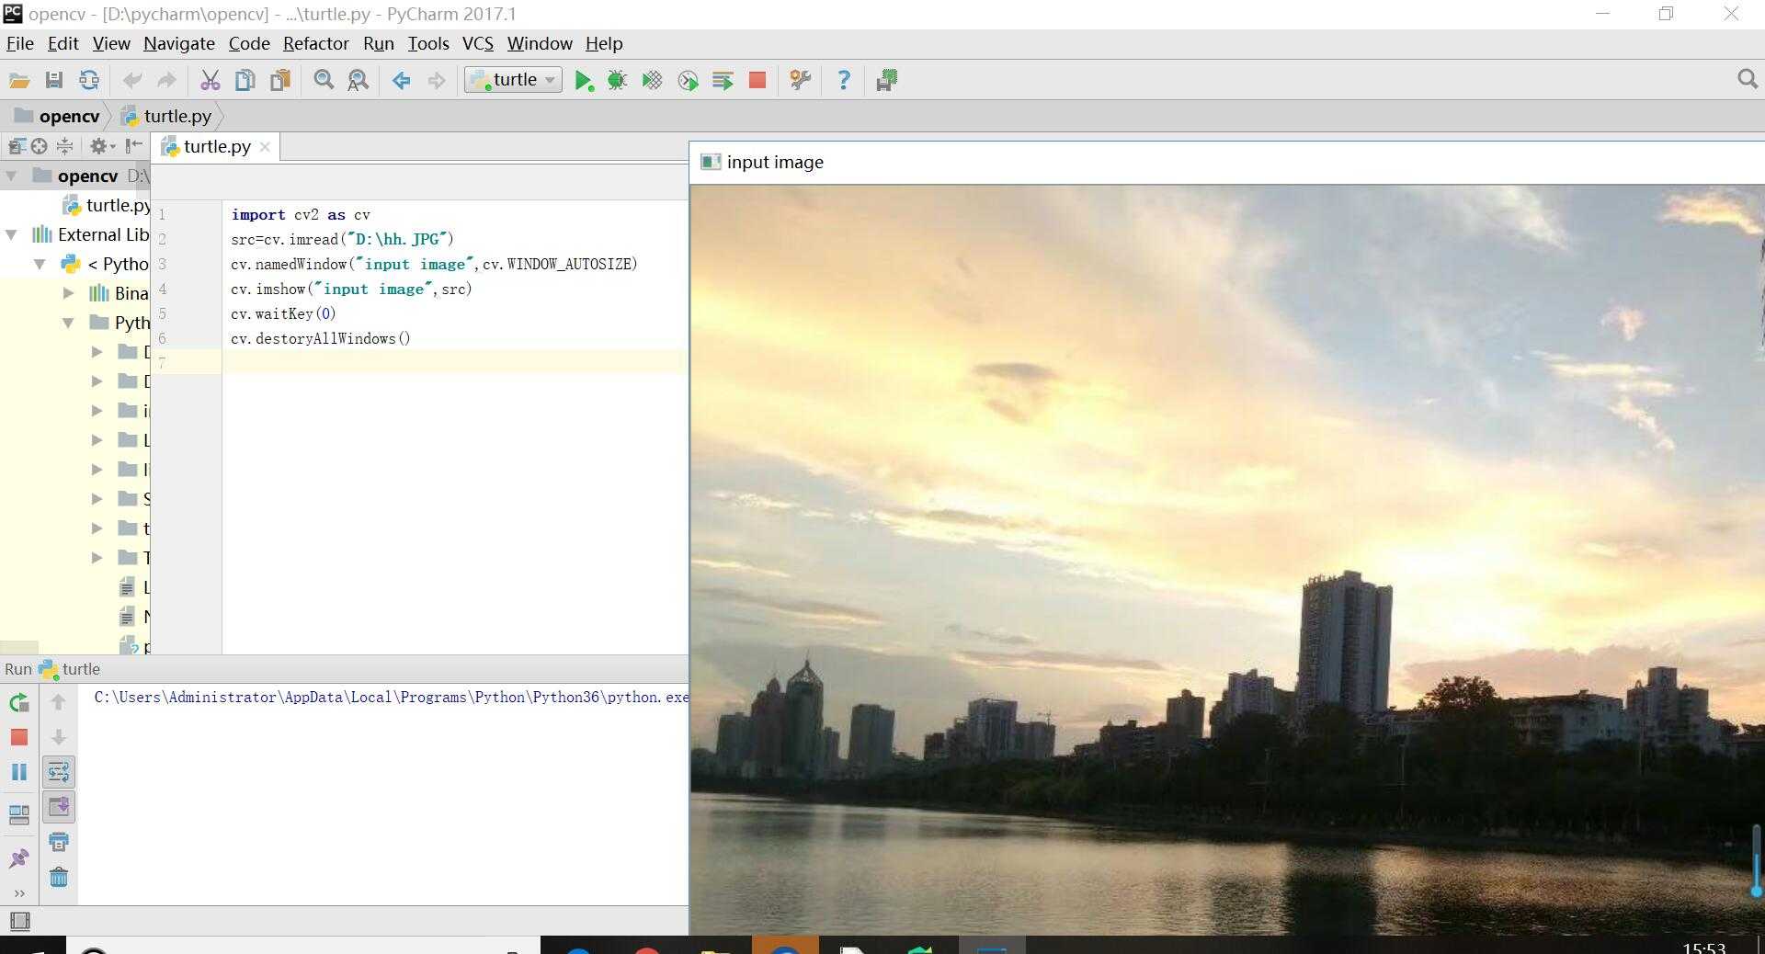Open the VCS menu
This screenshot has width=1765, height=954.
[x=478, y=43]
